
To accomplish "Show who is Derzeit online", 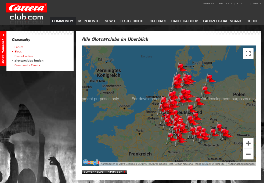I will 24,56.
